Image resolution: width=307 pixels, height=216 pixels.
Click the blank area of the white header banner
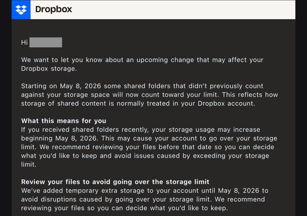pos(184,9)
